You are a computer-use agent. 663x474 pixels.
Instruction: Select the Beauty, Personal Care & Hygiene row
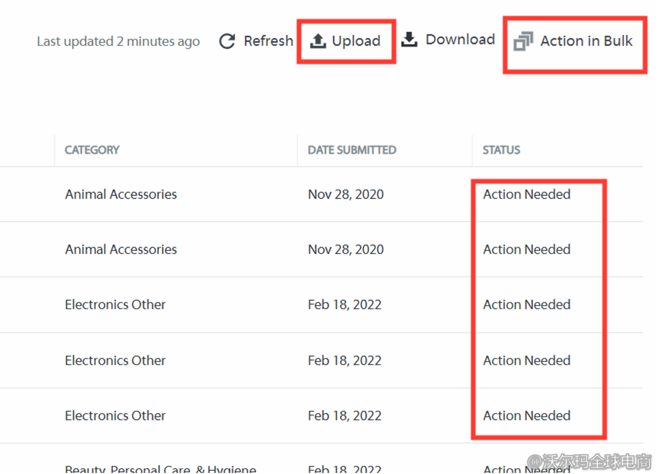pos(161,468)
